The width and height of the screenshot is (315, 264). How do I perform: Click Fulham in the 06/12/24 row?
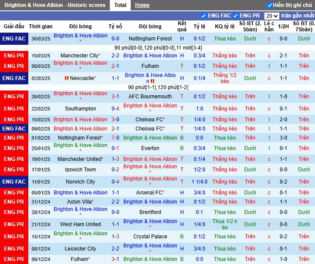79,259
